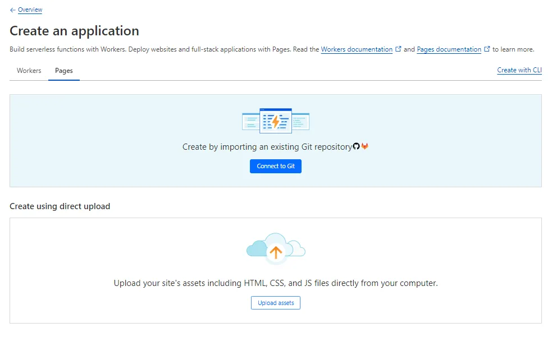Click the back arrow icon beside Overview
The image size is (552, 337).
click(x=12, y=10)
